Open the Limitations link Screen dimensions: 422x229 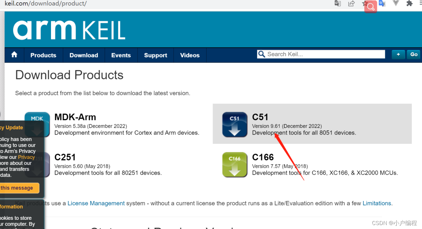pos(377,203)
